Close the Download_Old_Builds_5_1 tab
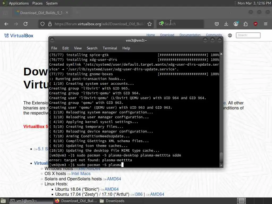The width and height of the screenshot is (272, 204). pyautogui.click(x=67, y=13)
